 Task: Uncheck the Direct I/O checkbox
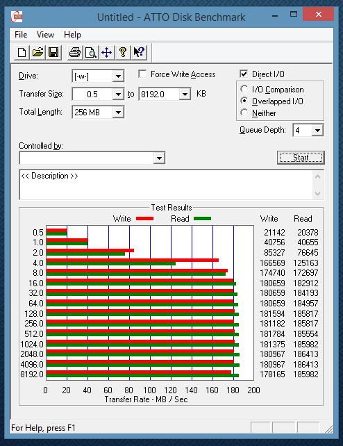coord(244,74)
